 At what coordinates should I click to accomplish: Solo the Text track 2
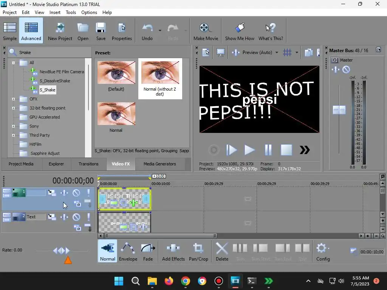coord(88,217)
